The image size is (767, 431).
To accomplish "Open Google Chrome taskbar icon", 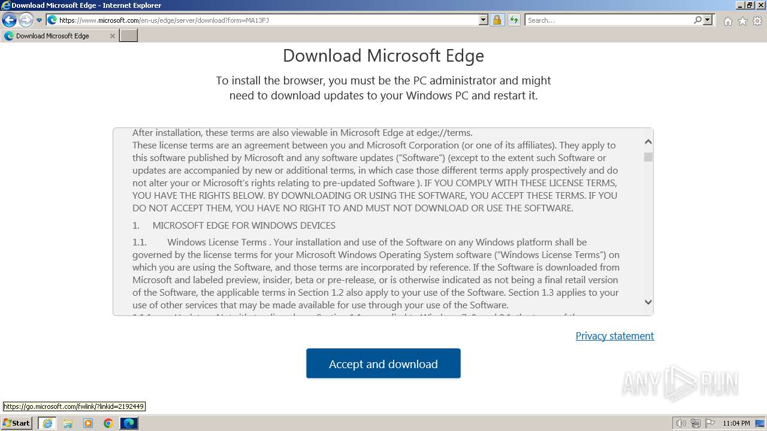I will pos(108,423).
